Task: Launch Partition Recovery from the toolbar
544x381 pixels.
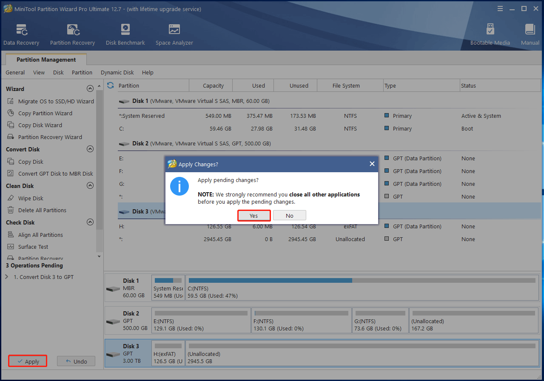Action: pyautogui.click(x=72, y=34)
